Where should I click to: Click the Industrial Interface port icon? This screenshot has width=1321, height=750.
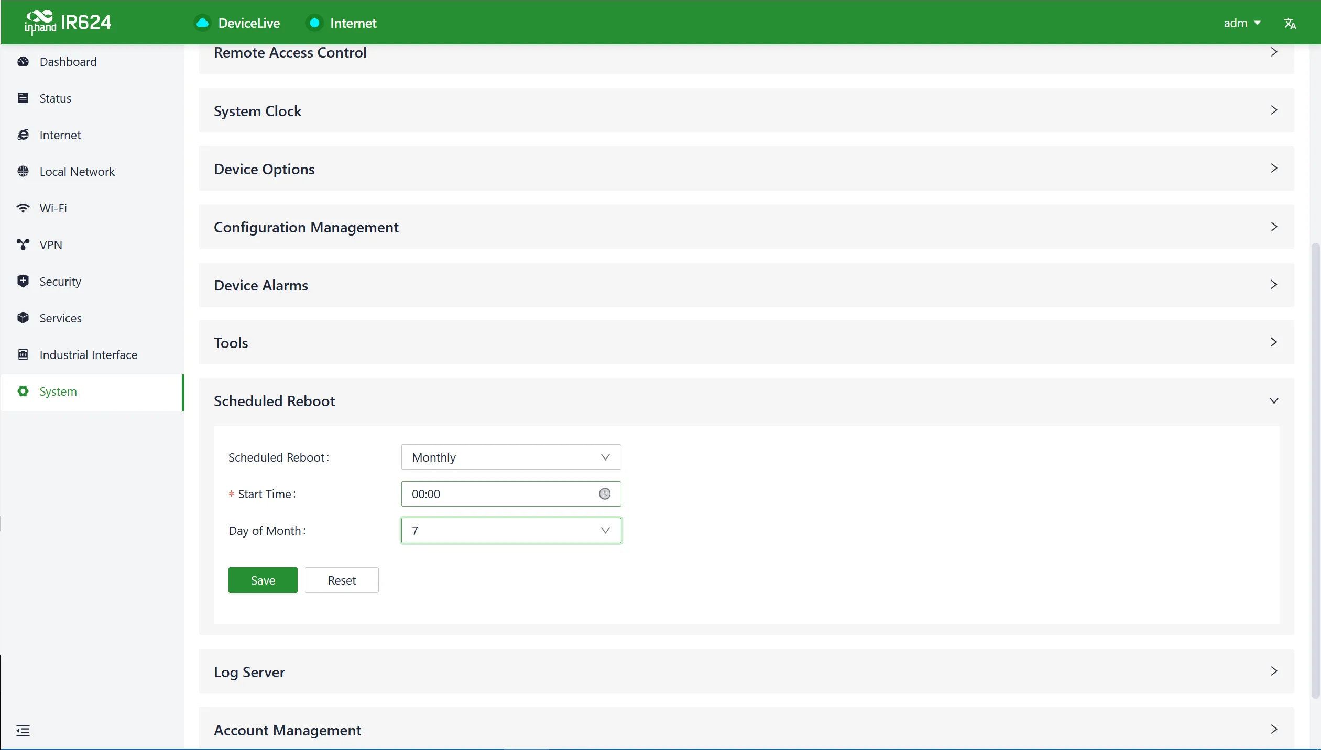pos(23,354)
